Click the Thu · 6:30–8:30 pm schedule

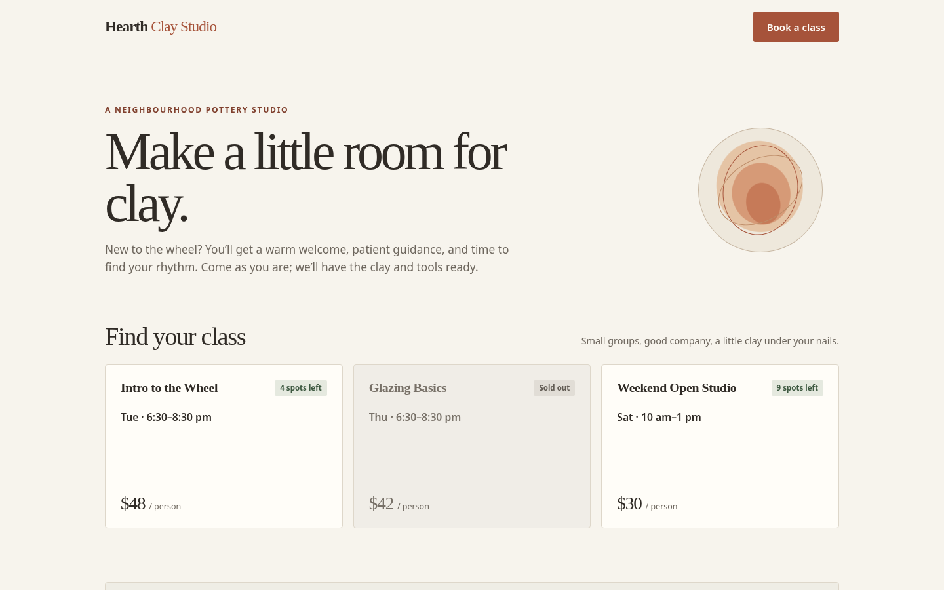[415, 417]
